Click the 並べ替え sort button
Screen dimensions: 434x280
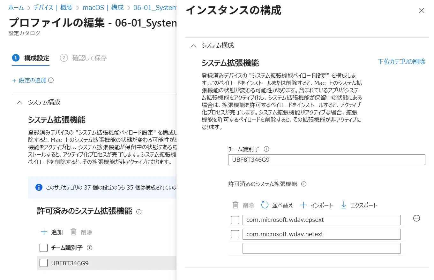tap(277, 205)
